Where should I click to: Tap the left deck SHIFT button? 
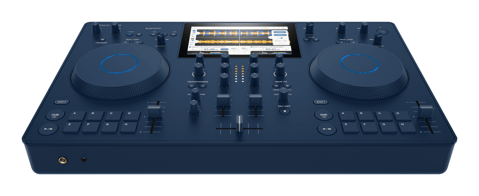click(61, 102)
